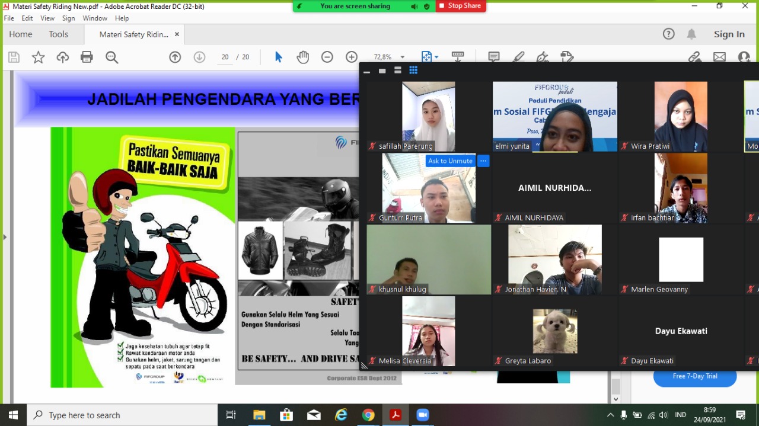Click the IND language indicator

pyautogui.click(x=681, y=415)
